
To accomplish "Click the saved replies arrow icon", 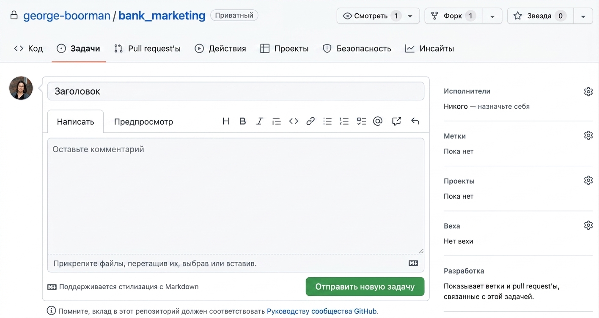I will [x=415, y=121].
